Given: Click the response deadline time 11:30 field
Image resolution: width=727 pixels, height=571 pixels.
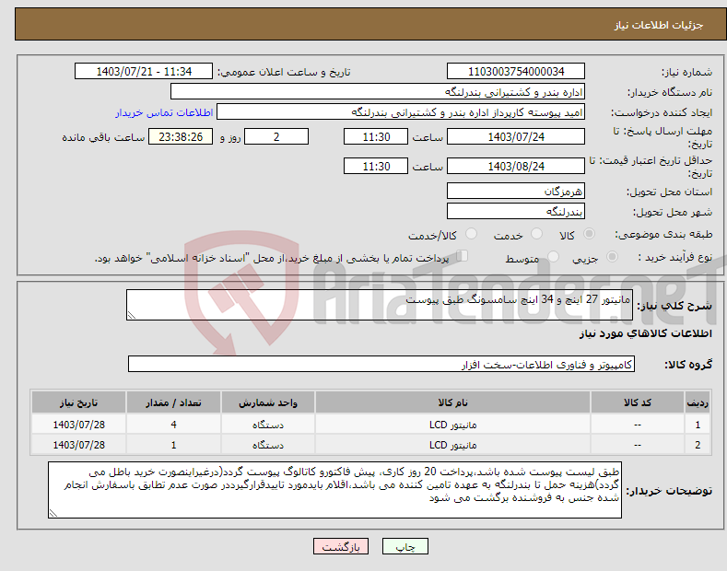Looking at the screenshot, I should (x=376, y=136).
